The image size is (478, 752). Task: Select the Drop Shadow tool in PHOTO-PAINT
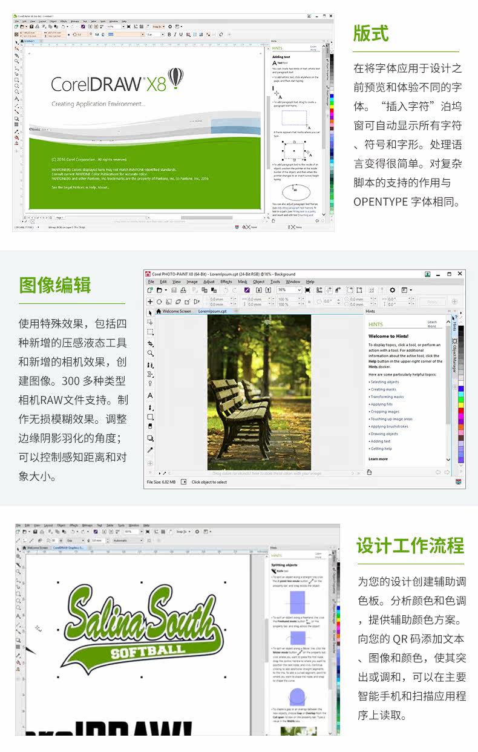point(150,438)
